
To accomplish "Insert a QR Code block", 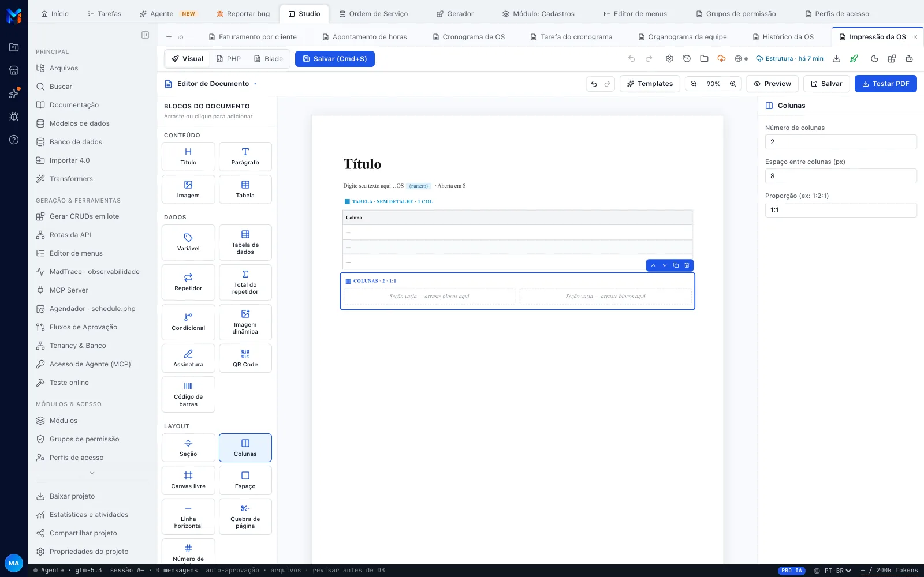I will tap(245, 358).
